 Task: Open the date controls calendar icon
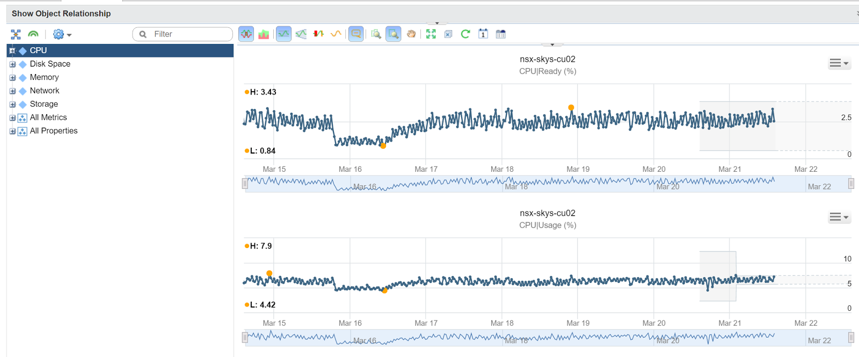483,34
